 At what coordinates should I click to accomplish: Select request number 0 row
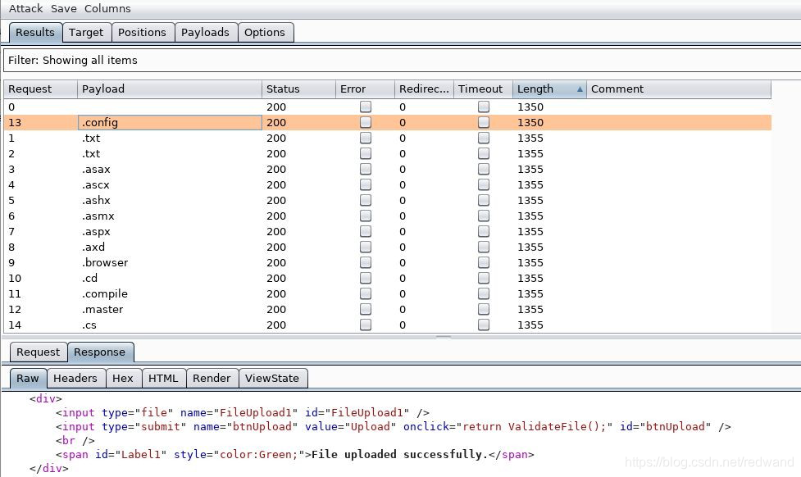coord(388,107)
